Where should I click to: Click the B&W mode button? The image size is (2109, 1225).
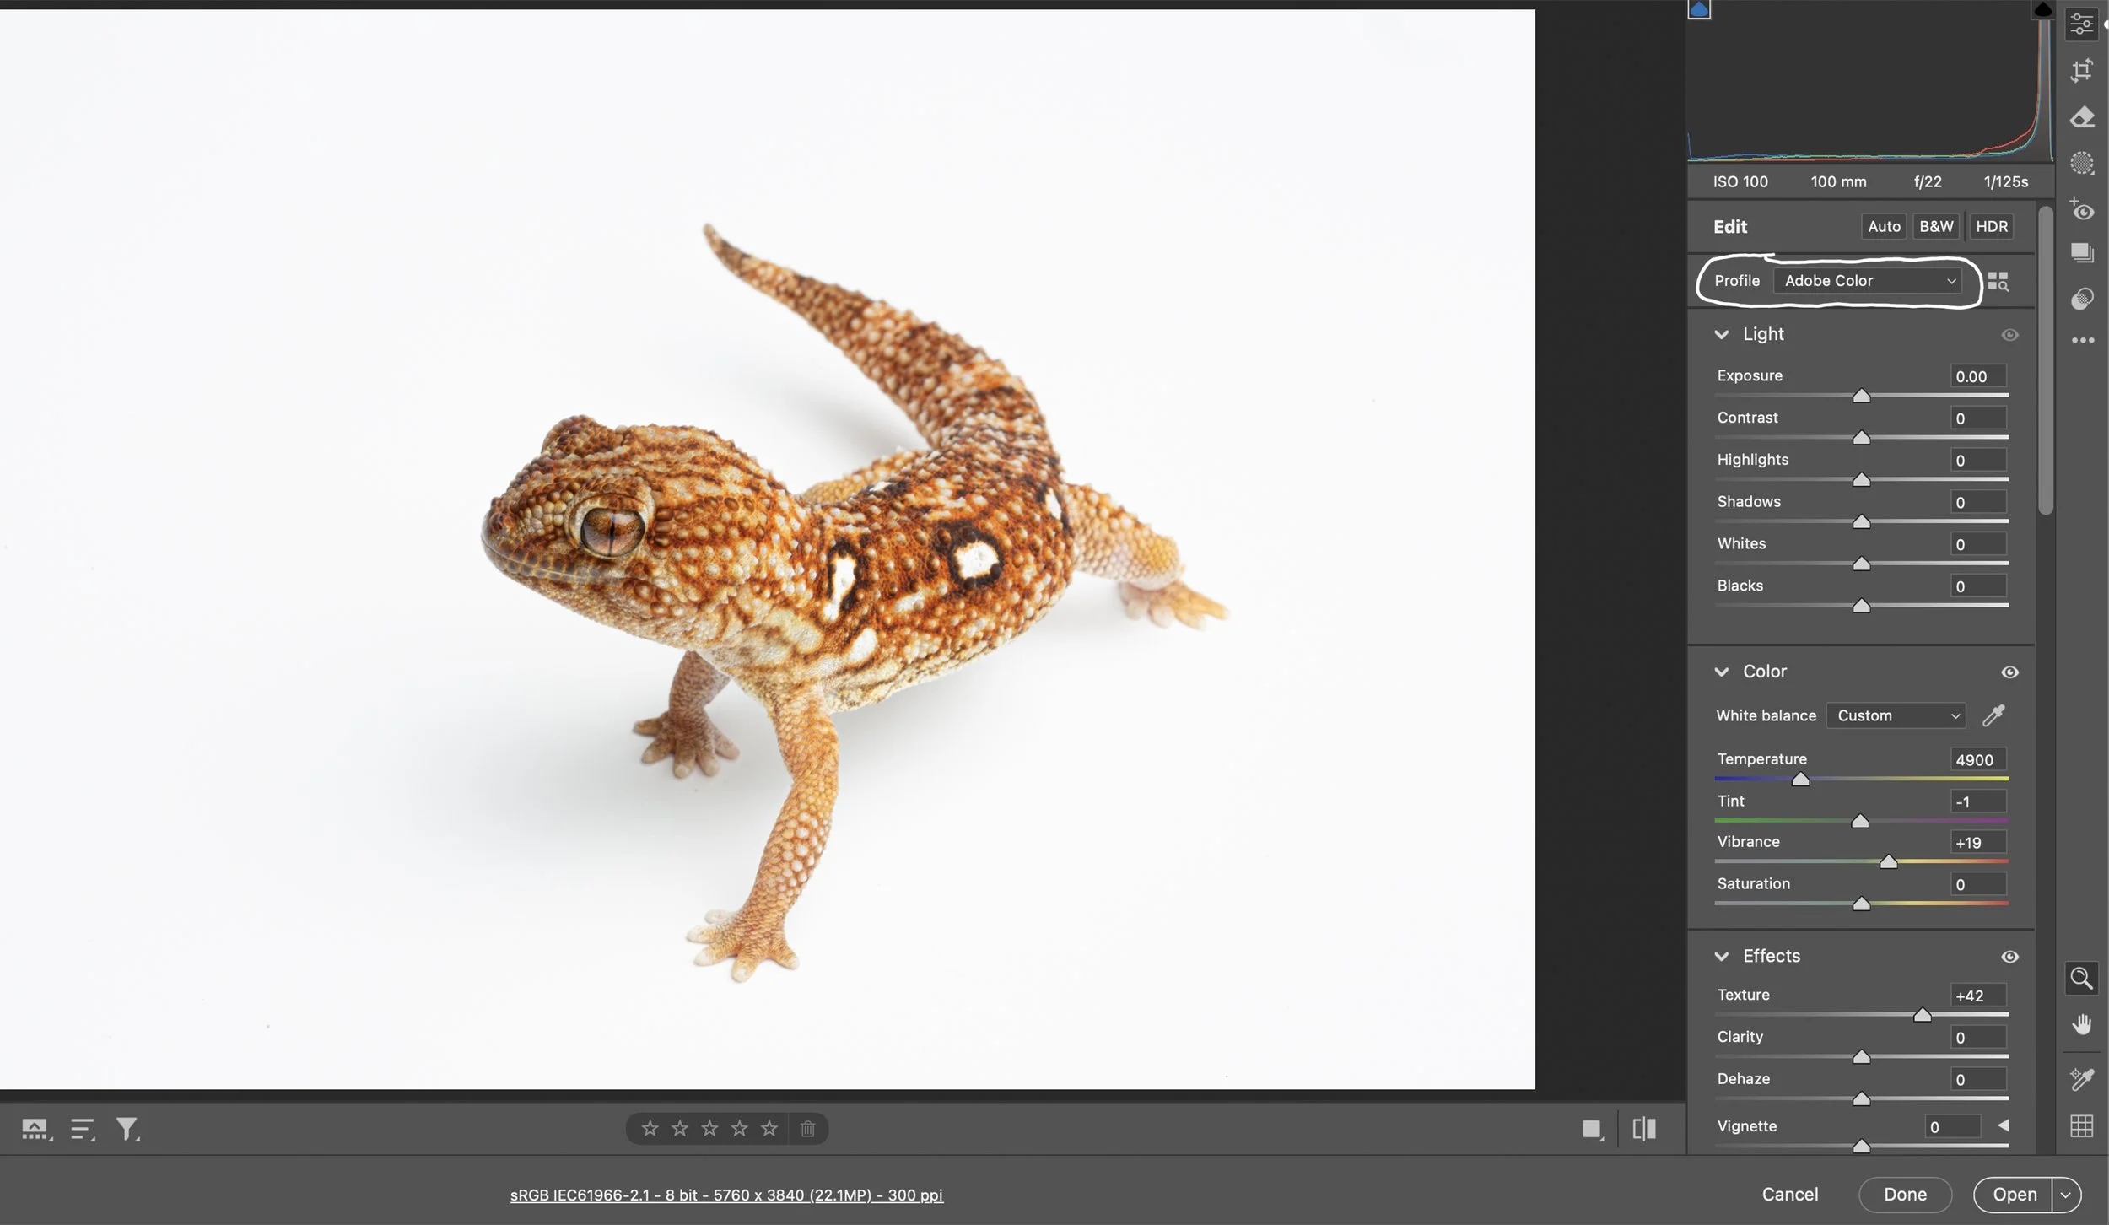[x=1935, y=226]
